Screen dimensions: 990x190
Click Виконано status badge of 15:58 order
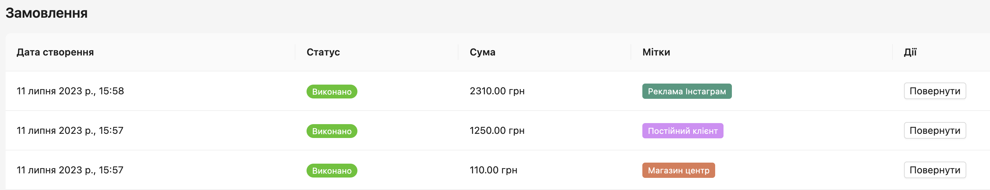pos(332,92)
